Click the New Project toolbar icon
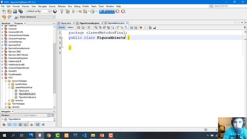The height and width of the screenshot is (139, 247). click(9, 11)
